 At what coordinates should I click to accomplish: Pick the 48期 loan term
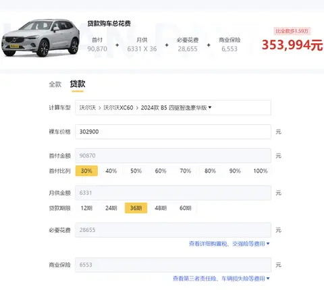(x=161, y=208)
